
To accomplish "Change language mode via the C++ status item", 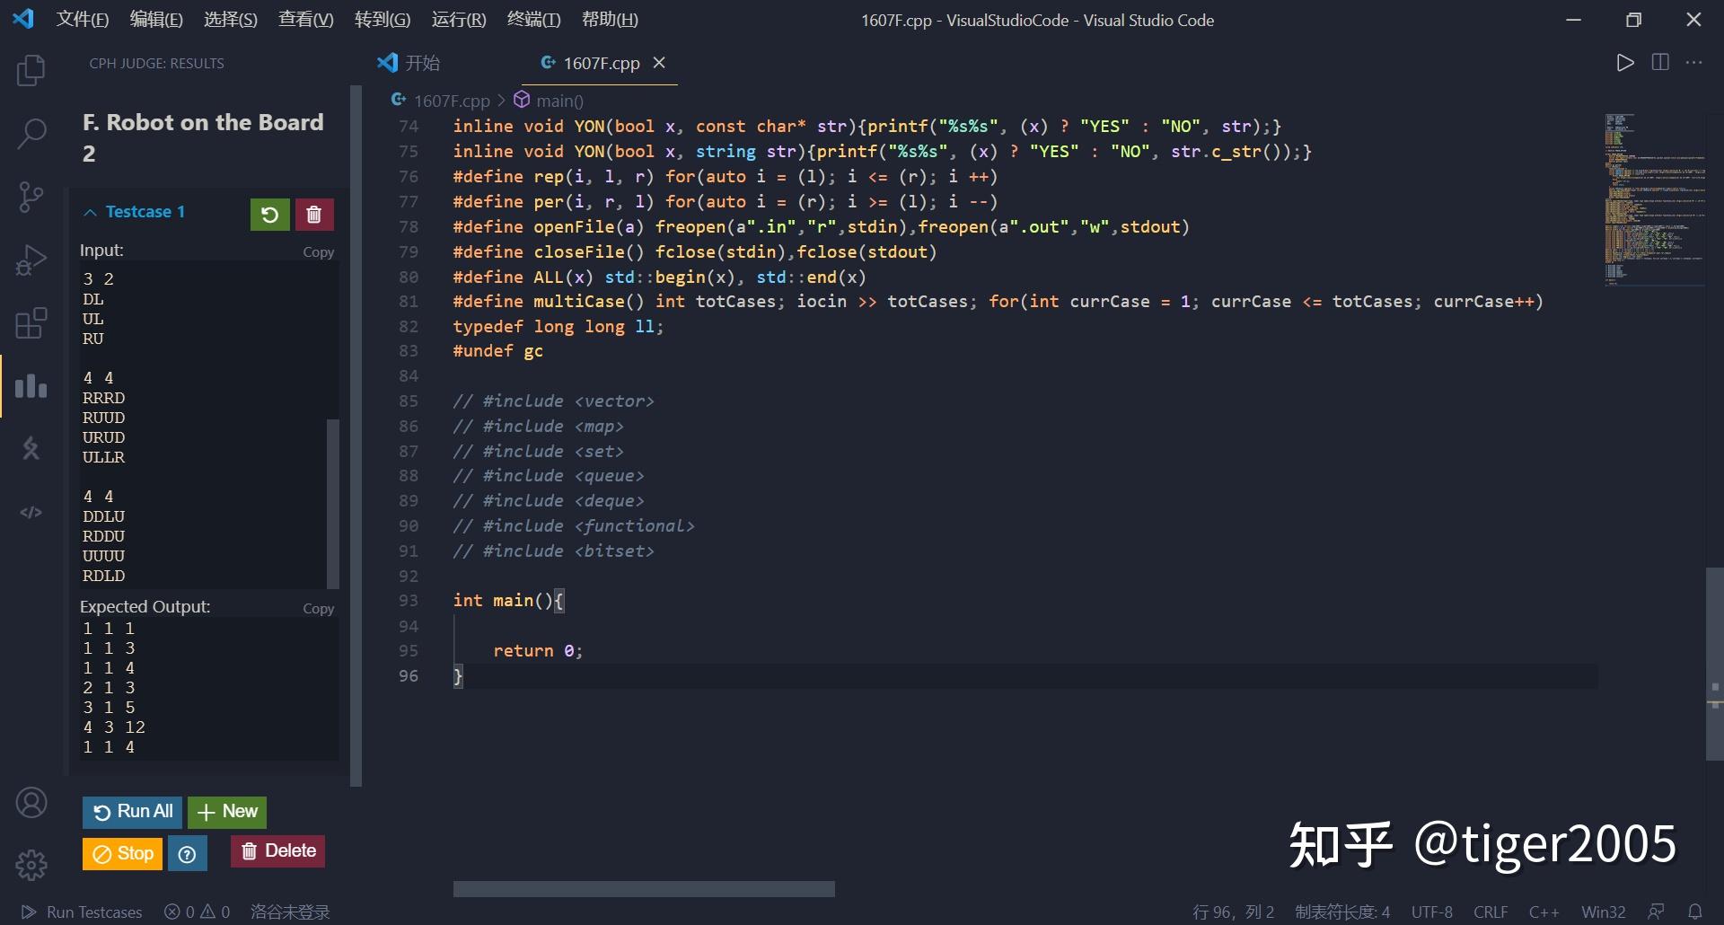I will pos(1545,912).
